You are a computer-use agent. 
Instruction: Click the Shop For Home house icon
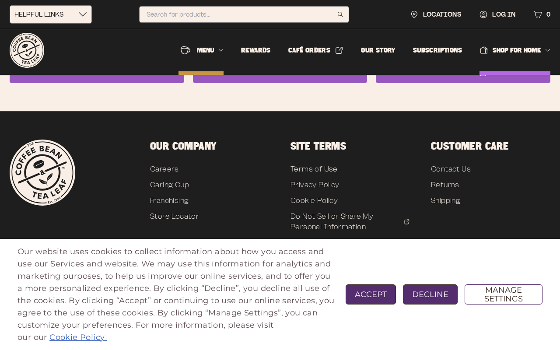[483, 50]
